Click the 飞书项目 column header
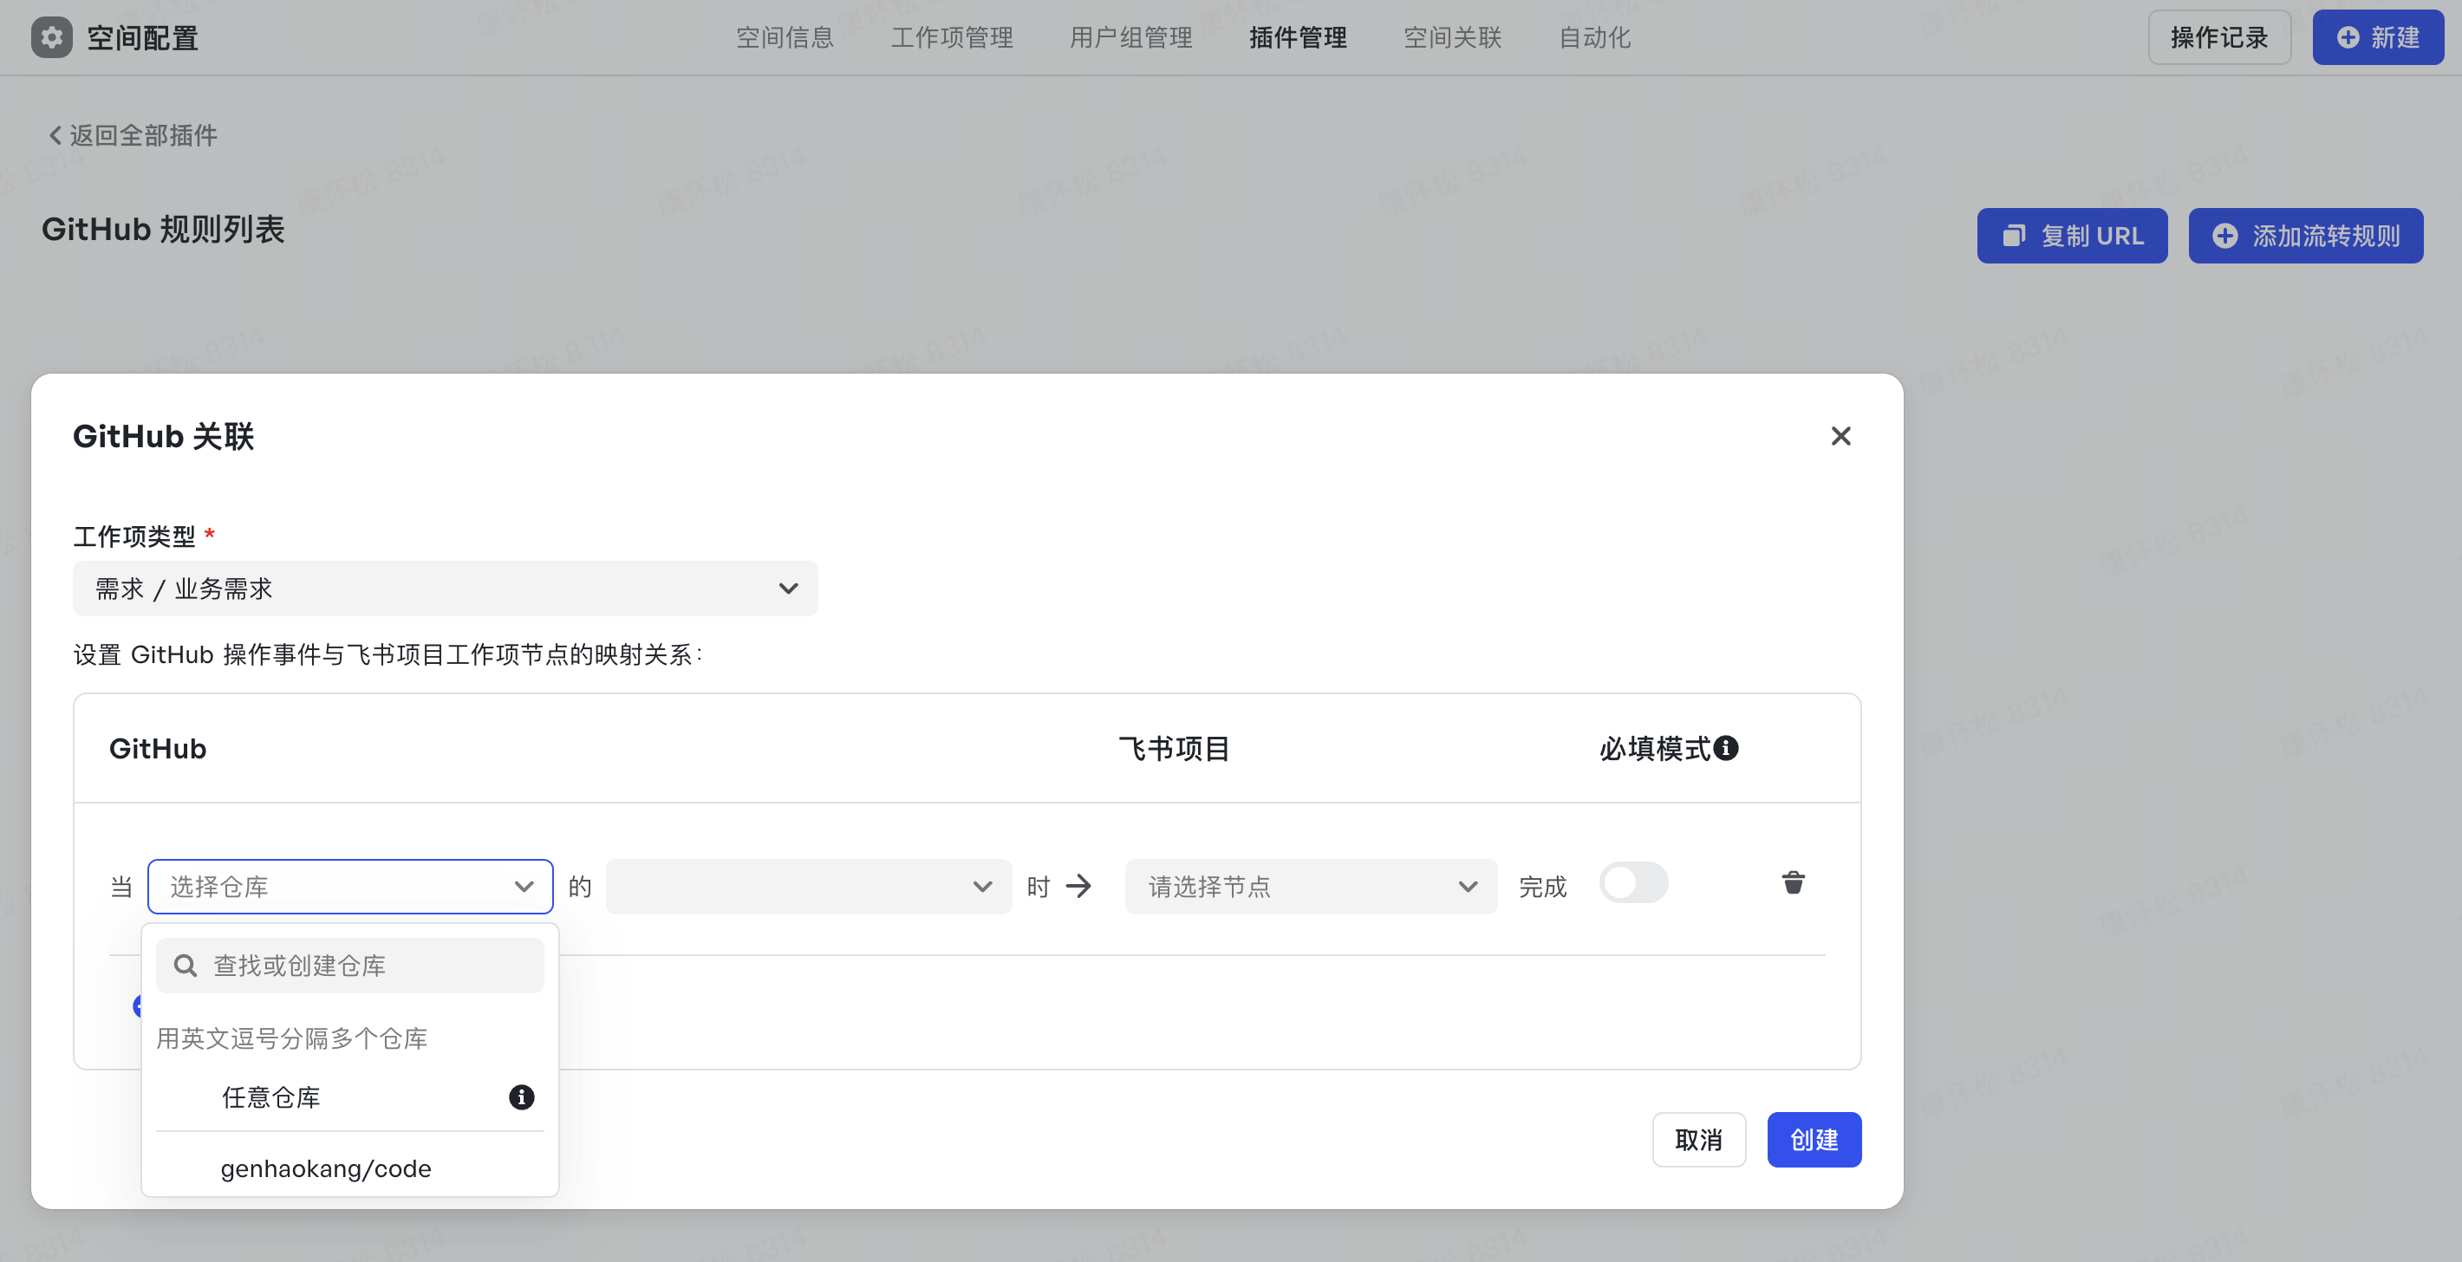The height and width of the screenshot is (1262, 2462). pyautogui.click(x=1174, y=748)
